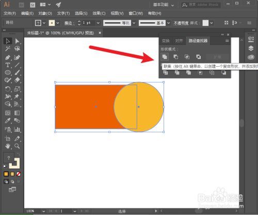
Task: Swap fill and stroke colors
Action: click(19, 154)
